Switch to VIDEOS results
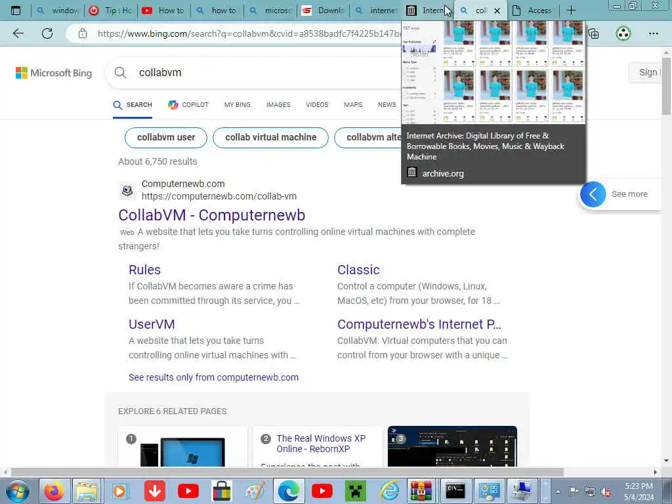Screen dimensions: 672x504 coord(317,105)
